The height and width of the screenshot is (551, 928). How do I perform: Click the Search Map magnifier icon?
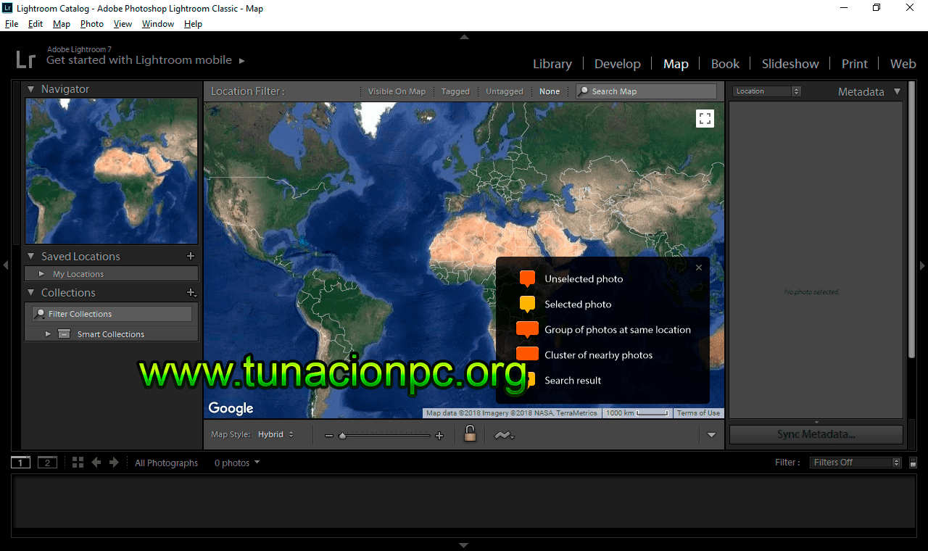pos(584,91)
